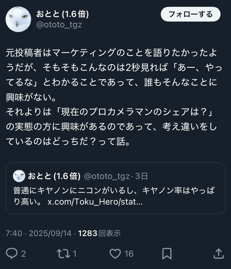Bookmark this post
Viewport: 231px width, 269px height.
coord(167,254)
